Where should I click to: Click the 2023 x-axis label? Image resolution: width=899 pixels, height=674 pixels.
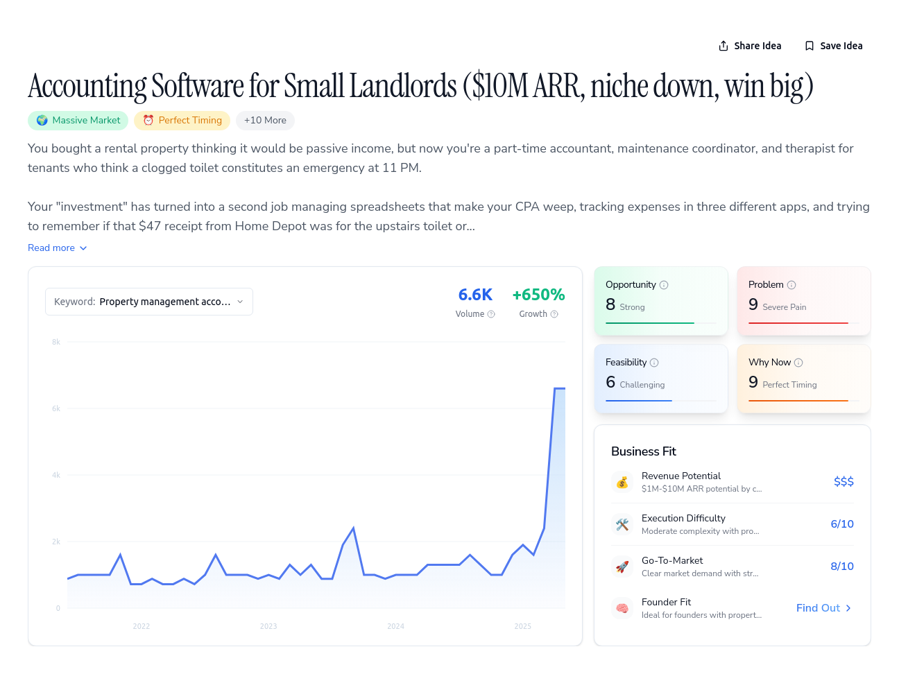click(268, 626)
